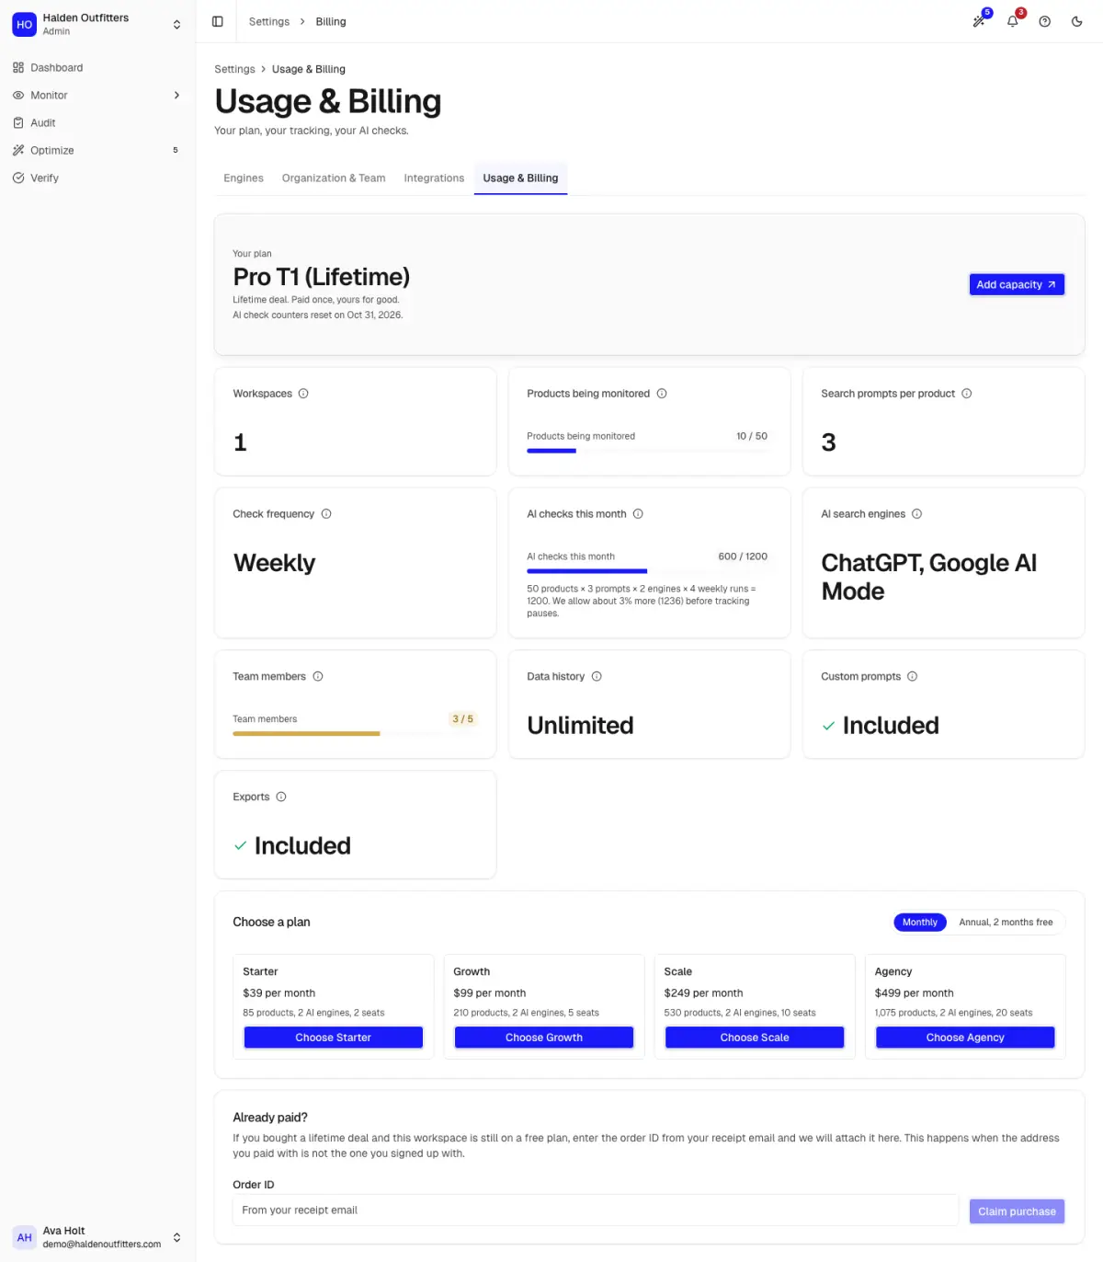Show info for Products being monitored
Image resolution: width=1103 pixels, height=1262 pixels.
pyautogui.click(x=662, y=394)
